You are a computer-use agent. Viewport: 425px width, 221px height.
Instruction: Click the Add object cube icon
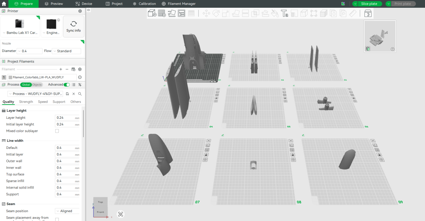(x=152, y=13)
